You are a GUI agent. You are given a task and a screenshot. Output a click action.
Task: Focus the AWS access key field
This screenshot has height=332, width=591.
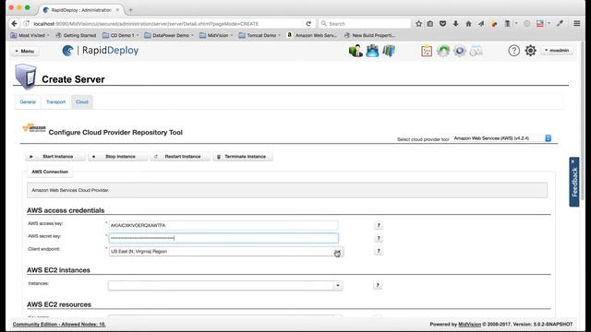[223, 225]
